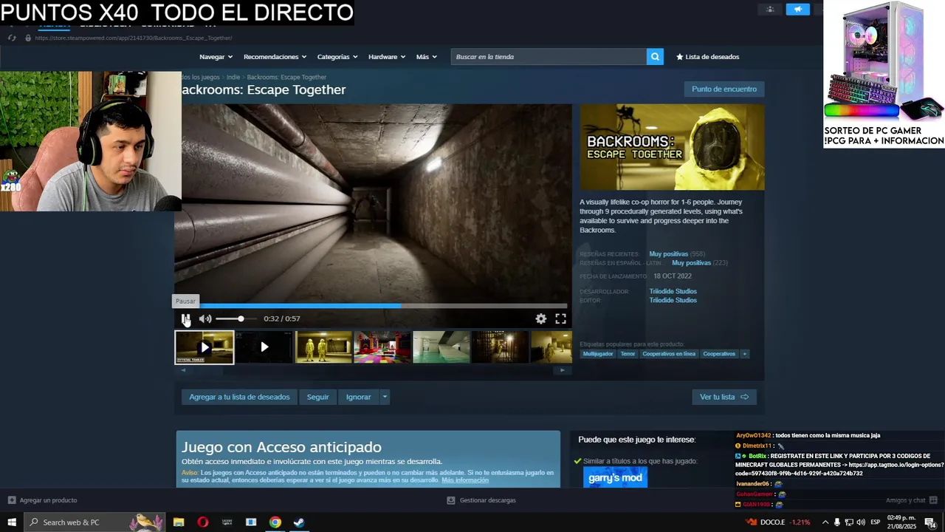Open Opera browser from taskbar

tap(203, 522)
